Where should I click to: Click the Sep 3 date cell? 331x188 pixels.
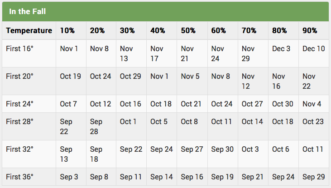69,177
